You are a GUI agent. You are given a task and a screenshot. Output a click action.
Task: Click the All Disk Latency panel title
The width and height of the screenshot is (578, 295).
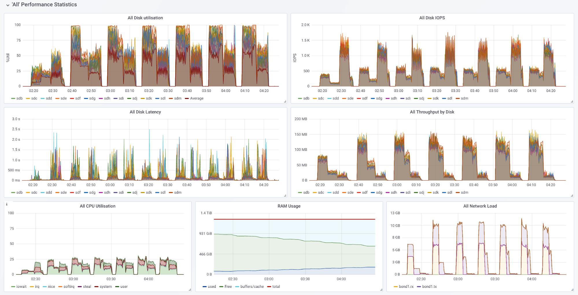pos(145,112)
